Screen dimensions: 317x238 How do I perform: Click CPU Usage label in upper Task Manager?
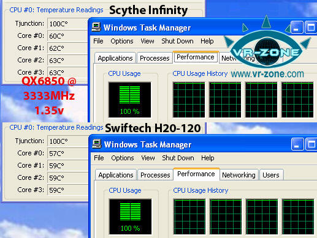(x=124, y=73)
